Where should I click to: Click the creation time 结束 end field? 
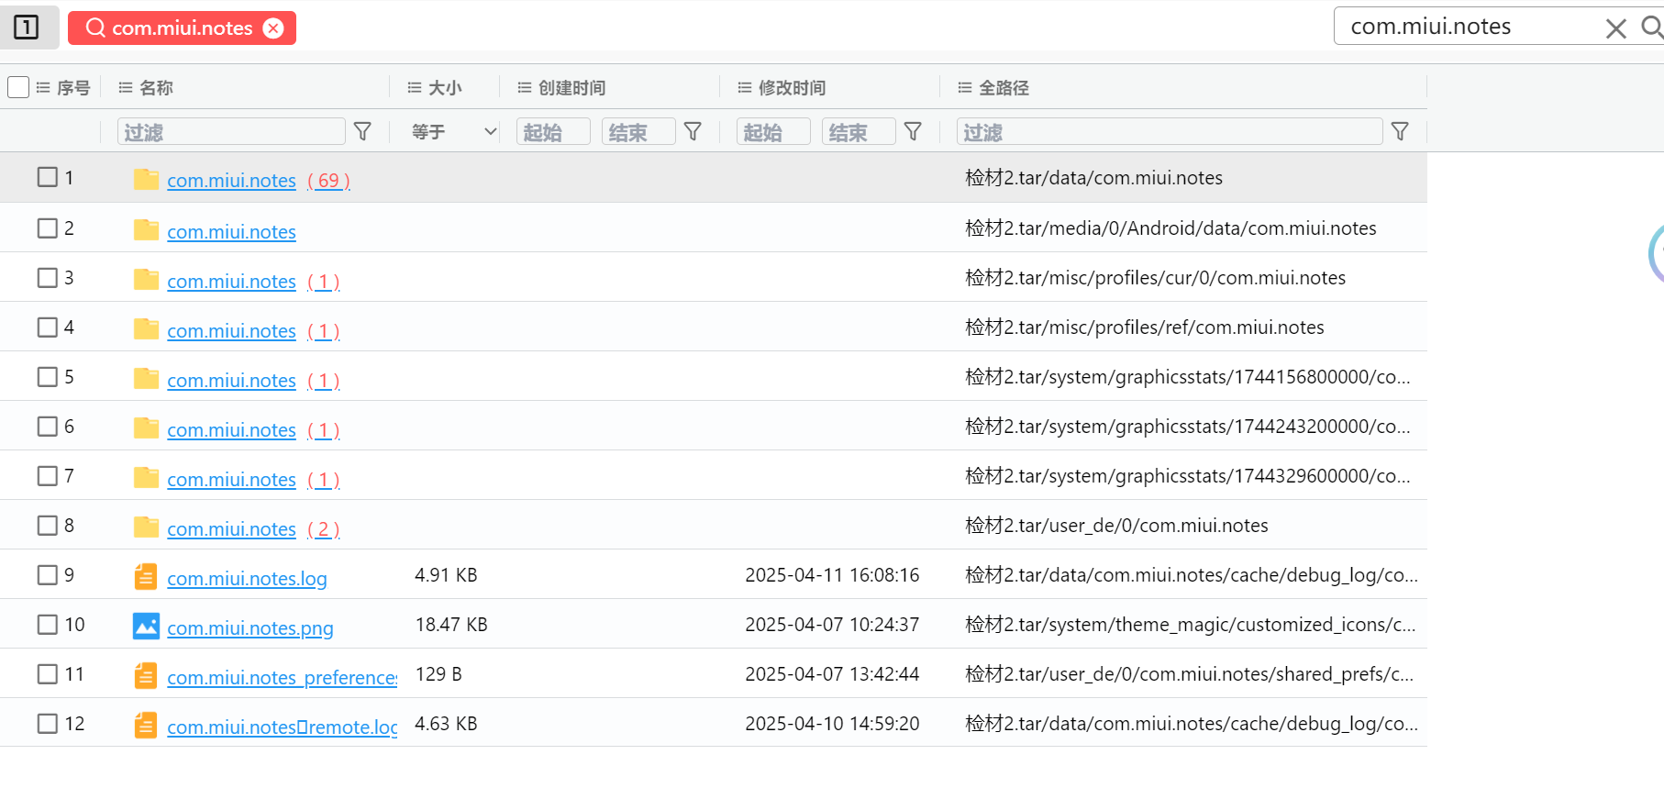pyautogui.click(x=638, y=132)
